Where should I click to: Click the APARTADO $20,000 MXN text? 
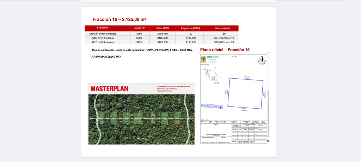106,57
